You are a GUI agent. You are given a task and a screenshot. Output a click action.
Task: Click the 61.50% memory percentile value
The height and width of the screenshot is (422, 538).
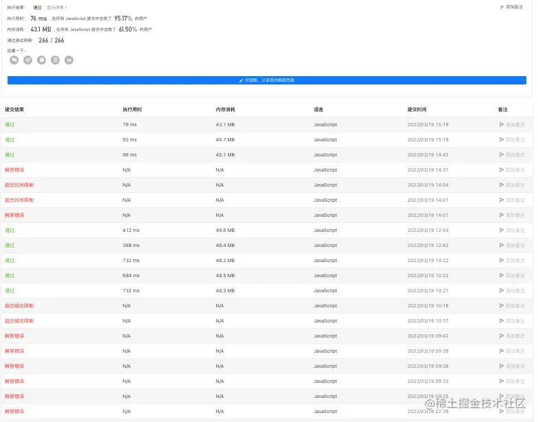[x=128, y=29]
